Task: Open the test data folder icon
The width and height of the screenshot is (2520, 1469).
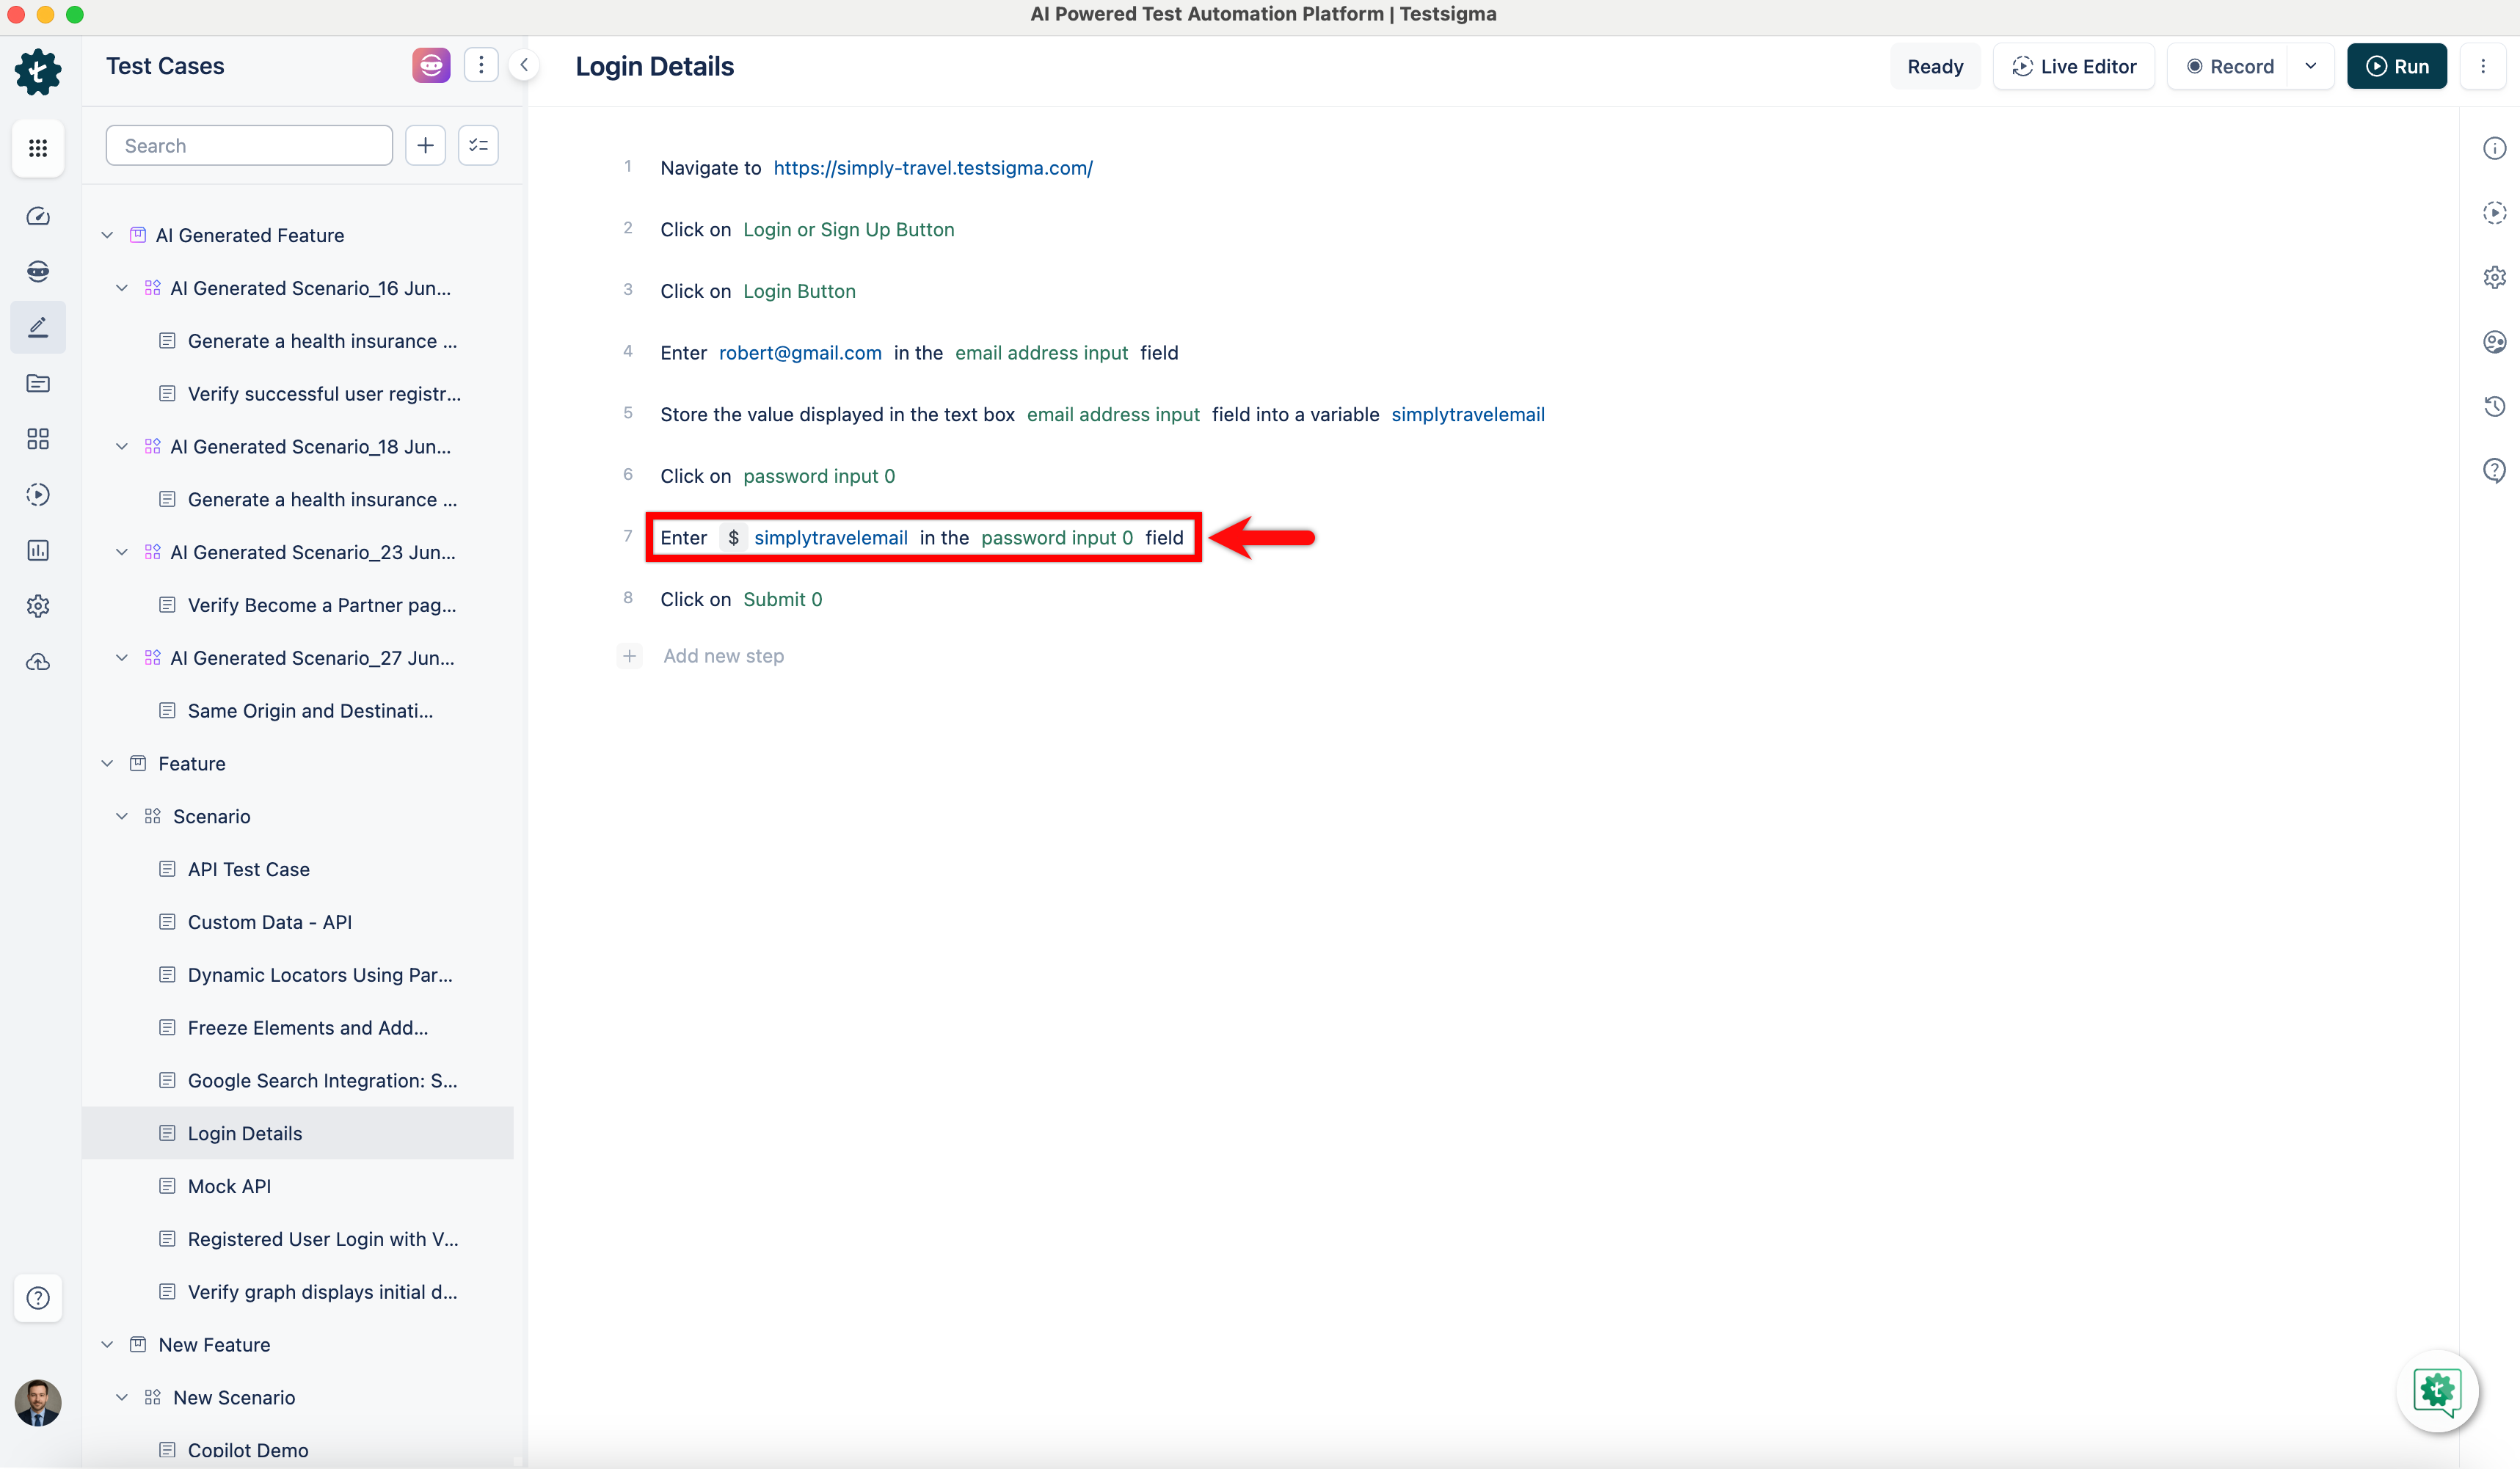Action: tap(38, 383)
